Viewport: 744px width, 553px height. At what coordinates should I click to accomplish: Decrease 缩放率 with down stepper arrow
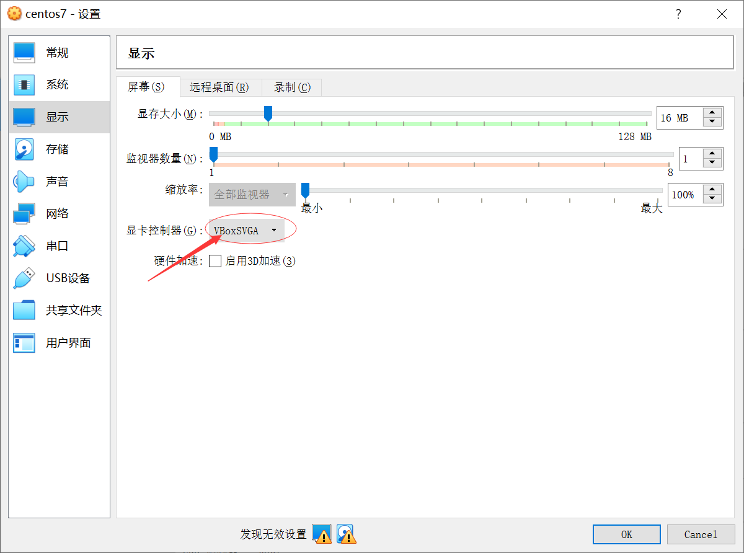712,200
